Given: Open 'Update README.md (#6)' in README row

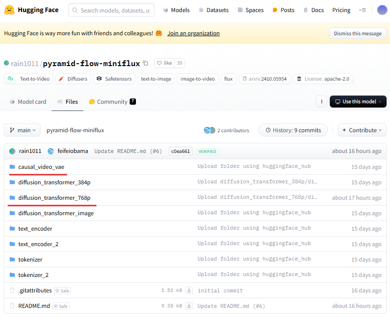Looking at the screenshot, I should pos(231,306).
